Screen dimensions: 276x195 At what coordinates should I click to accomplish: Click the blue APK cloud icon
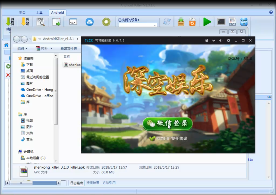click(x=89, y=22)
